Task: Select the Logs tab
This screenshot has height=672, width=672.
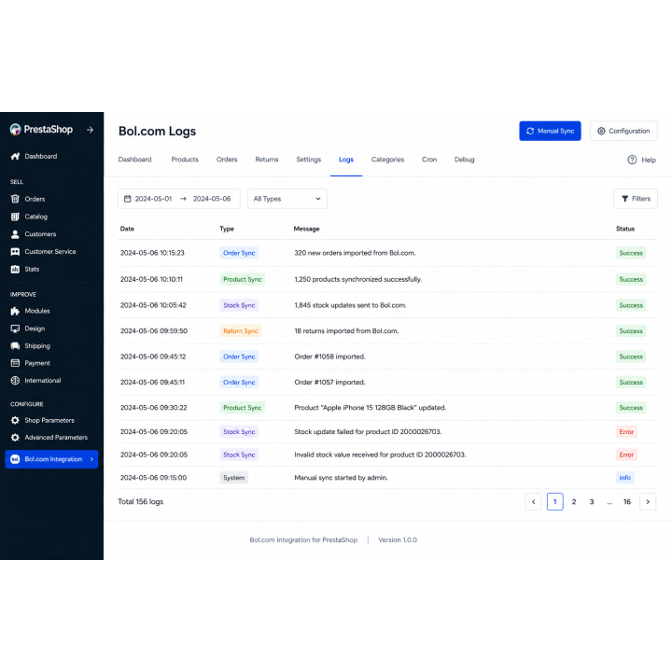Action: pyautogui.click(x=346, y=160)
